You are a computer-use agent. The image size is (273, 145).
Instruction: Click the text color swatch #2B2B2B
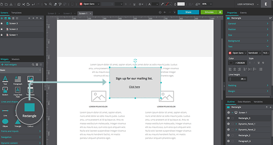tap(231, 63)
